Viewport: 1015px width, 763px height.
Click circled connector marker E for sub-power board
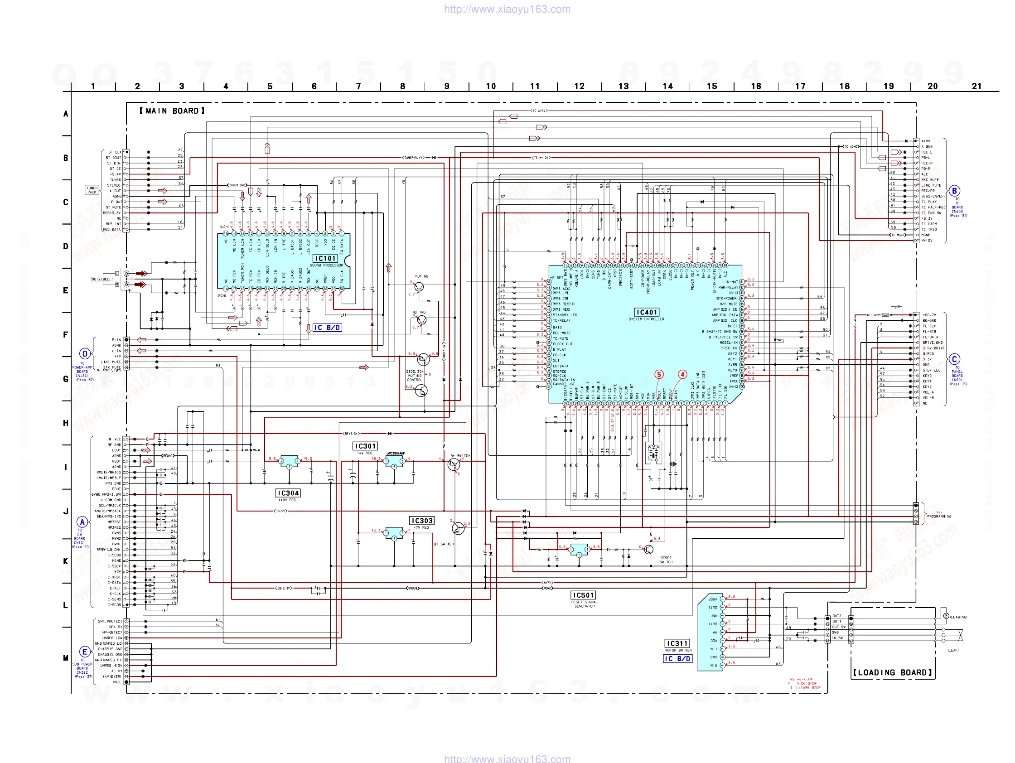(84, 652)
